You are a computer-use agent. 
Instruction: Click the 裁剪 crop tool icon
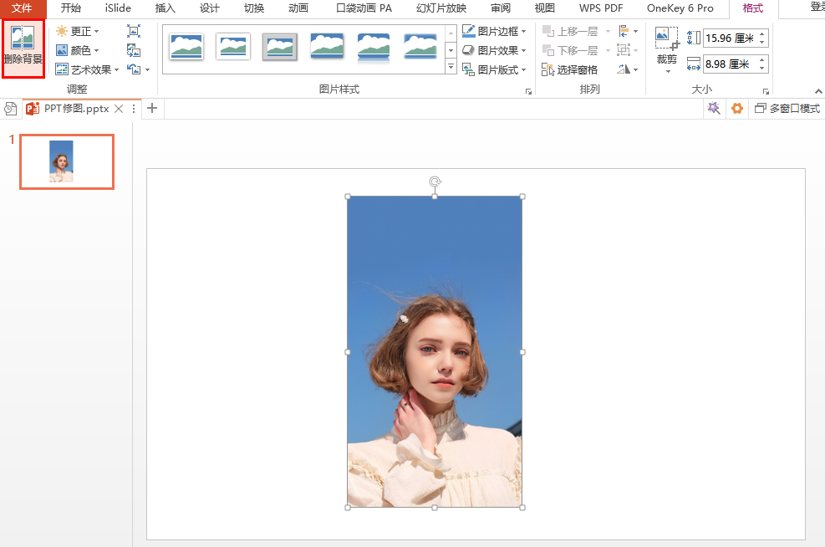pos(666,39)
